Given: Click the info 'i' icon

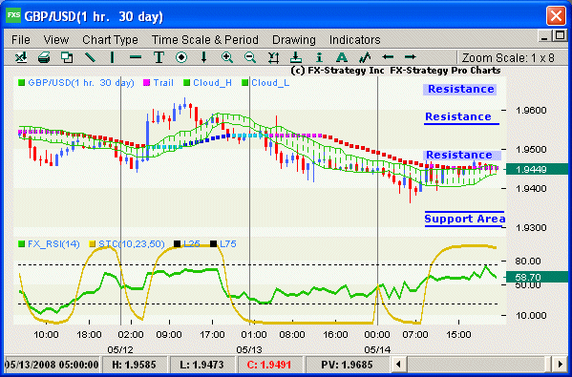Looking at the screenshot, I should (319, 57).
